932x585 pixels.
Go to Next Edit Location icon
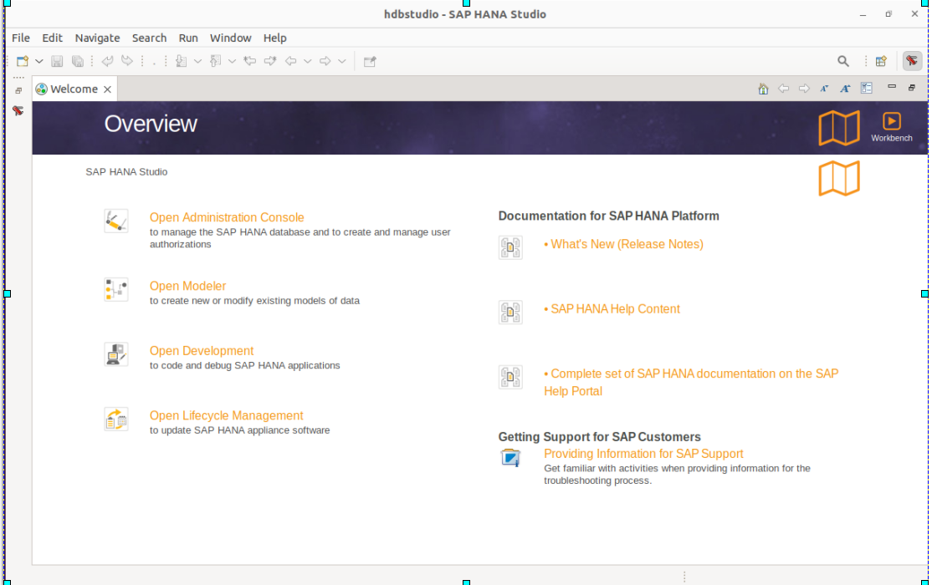(270, 61)
